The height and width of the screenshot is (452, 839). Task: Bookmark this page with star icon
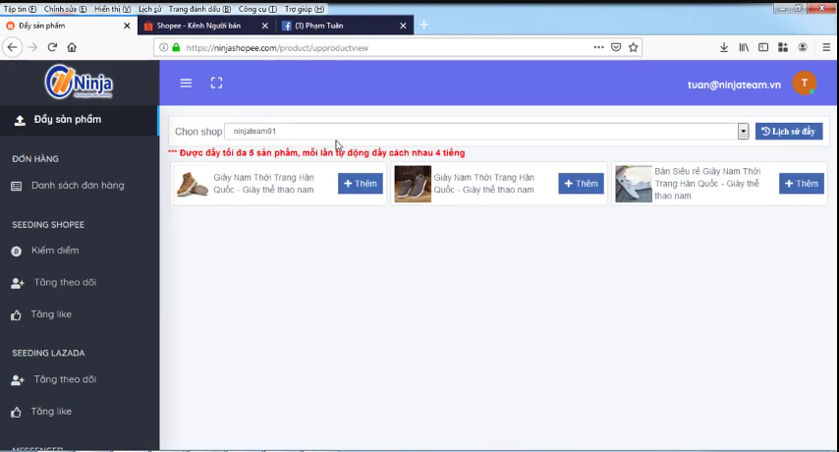point(633,47)
